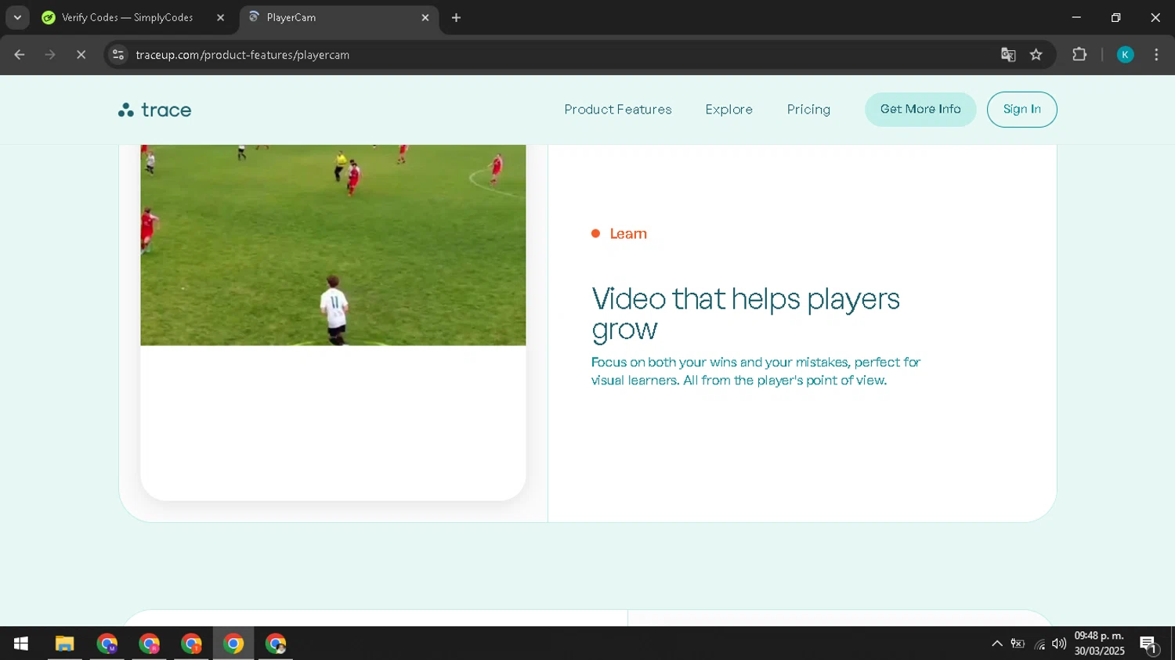This screenshot has height=660, width=1175.
Task: Open the second Chrome taskbar icon
Action: click(149, 644)
